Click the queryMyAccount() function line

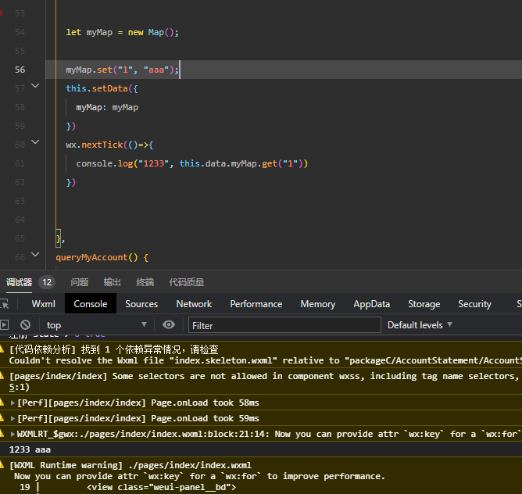(x=102, y=257)
